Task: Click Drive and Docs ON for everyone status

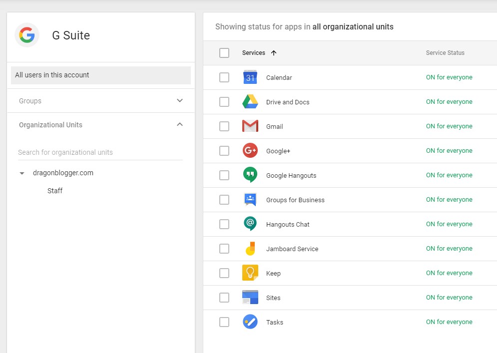Action: 449,102
